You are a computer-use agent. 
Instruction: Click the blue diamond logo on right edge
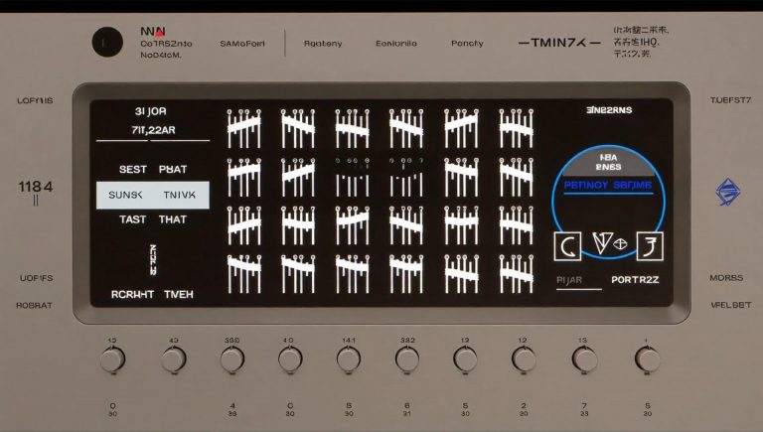[728, 192]
